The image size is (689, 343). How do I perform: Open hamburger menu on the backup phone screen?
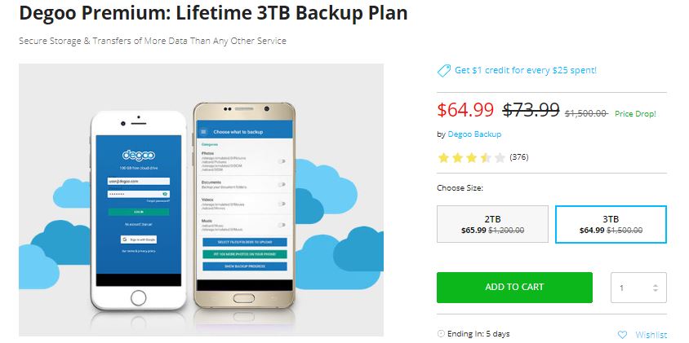point(203,131)
